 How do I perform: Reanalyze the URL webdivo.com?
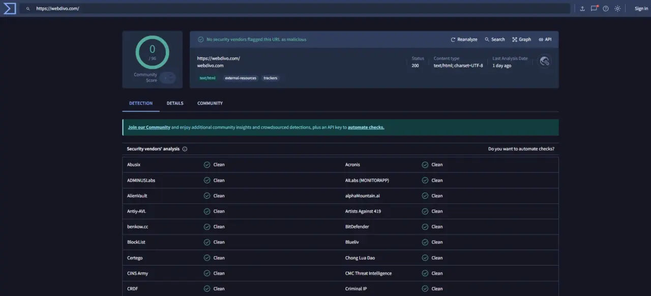463,39
